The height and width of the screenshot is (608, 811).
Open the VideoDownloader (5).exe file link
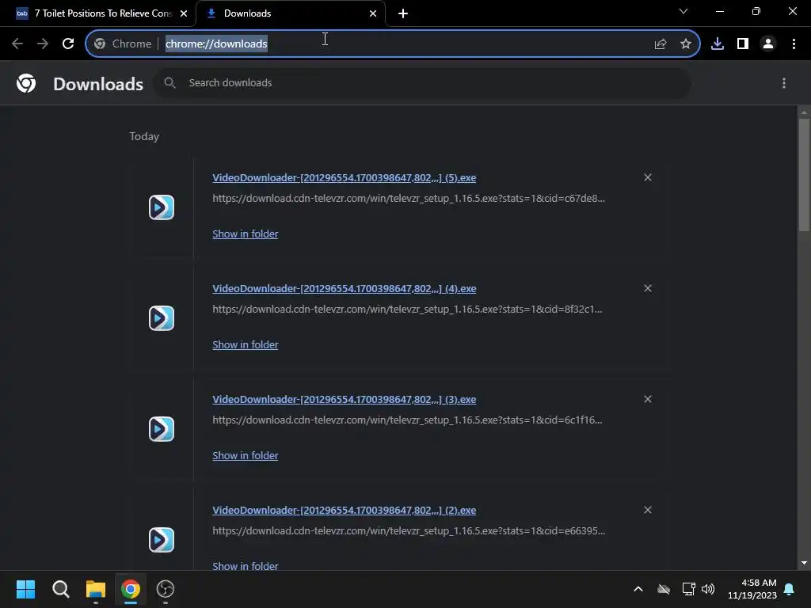tap(344, 178)
